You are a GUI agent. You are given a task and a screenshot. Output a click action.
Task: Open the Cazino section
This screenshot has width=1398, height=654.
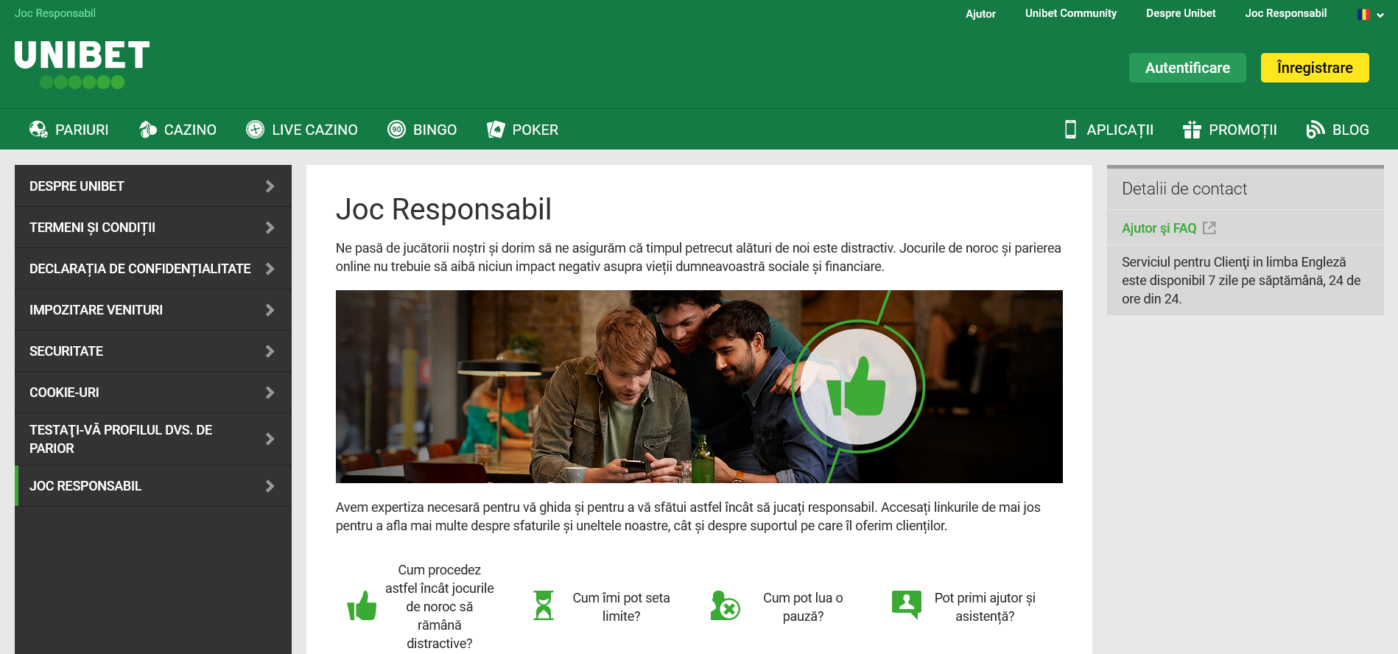click(x=178, y=130)
